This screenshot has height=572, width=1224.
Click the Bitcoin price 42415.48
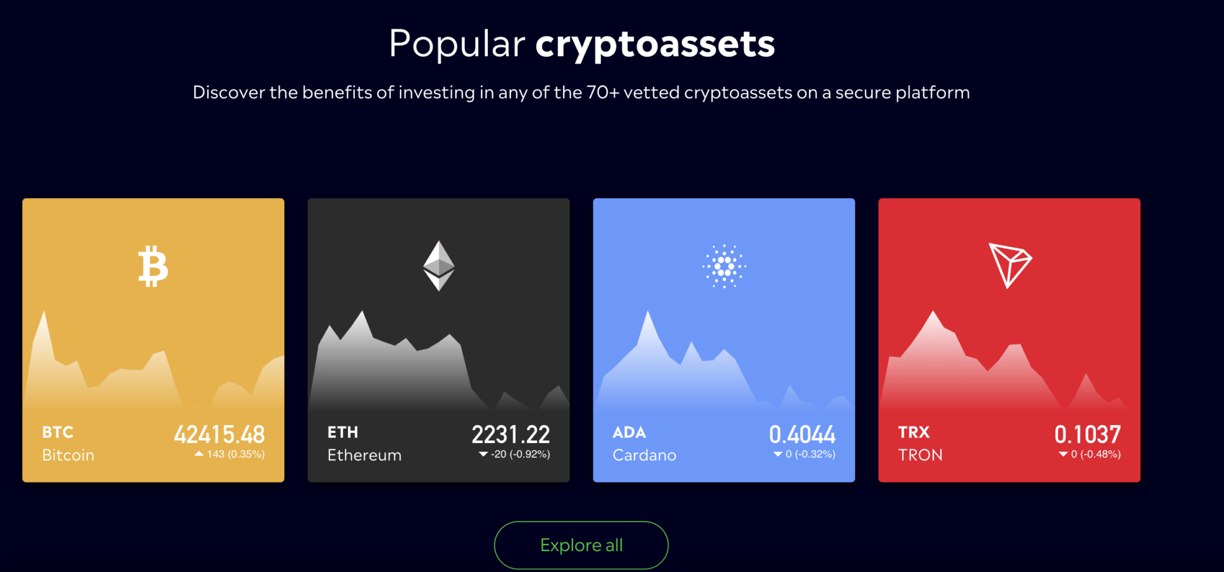click(x=221, y=433)
